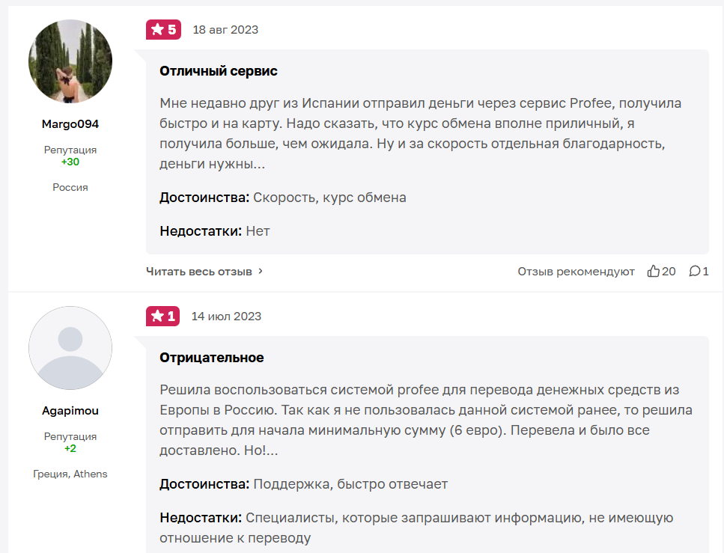
Task: Click the 5-star rating badge
Action: point(163,30)
